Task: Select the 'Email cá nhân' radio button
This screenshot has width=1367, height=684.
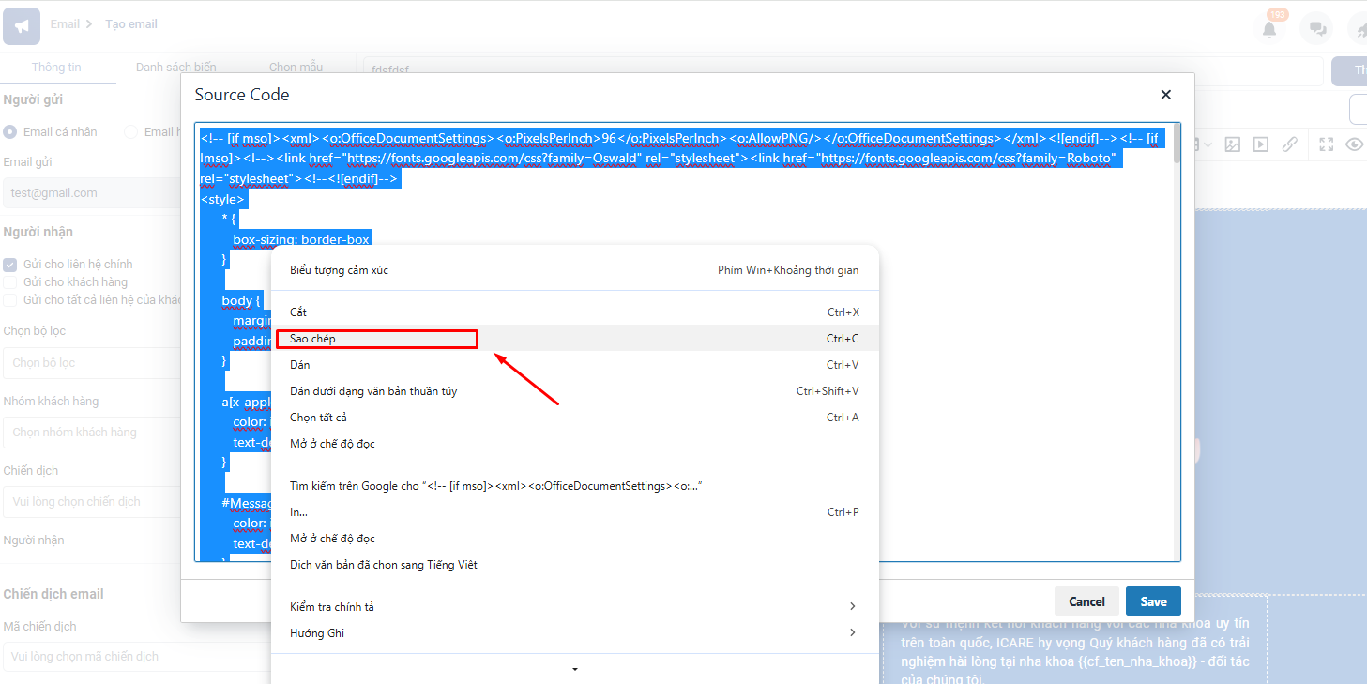Action: (x=10, y=132)
